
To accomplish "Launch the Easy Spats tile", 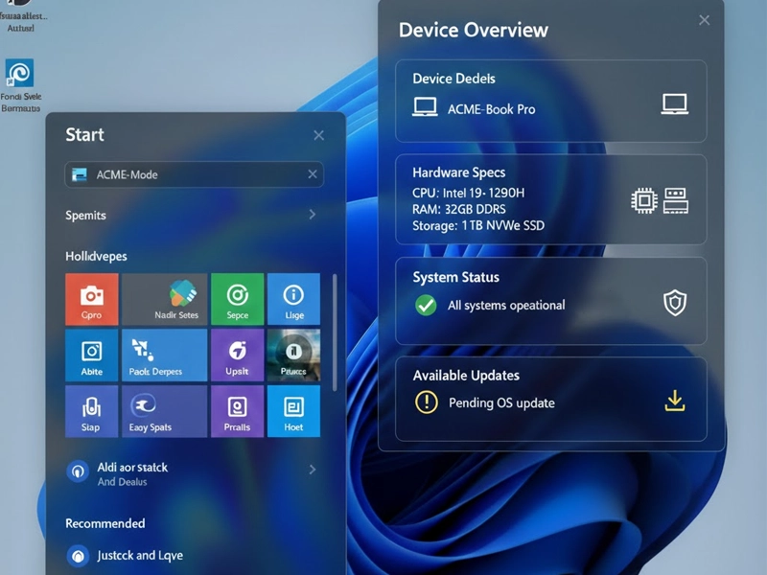I will [x=164, y=411].
